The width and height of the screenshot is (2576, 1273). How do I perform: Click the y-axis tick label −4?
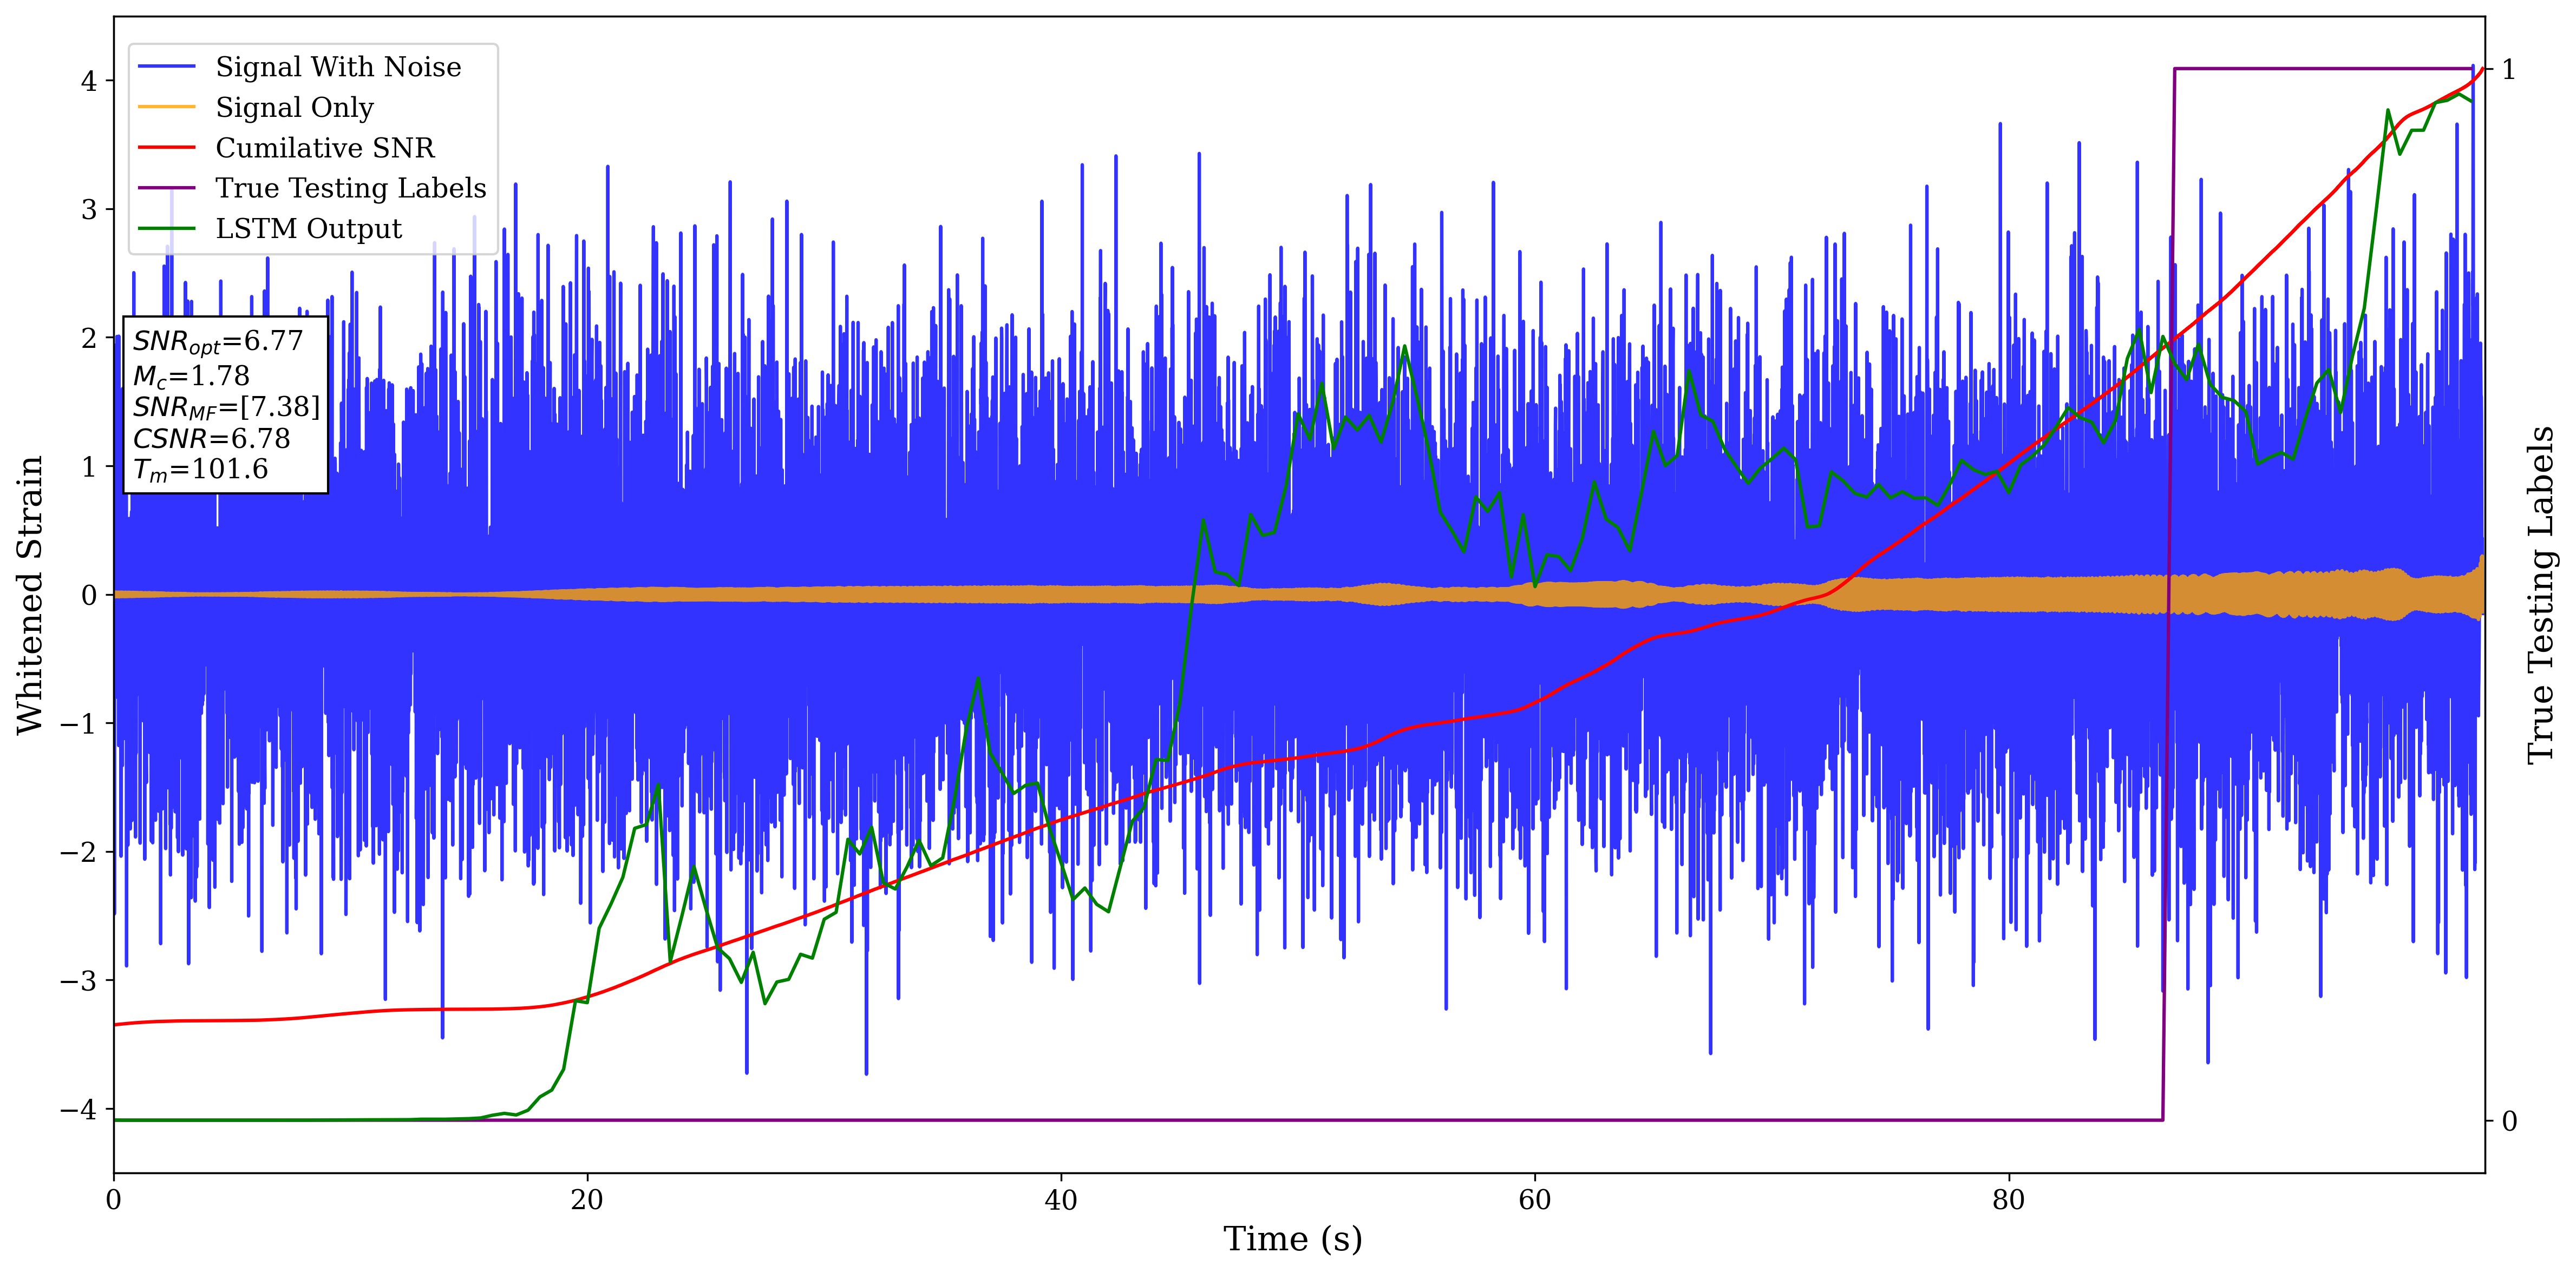[x=78, y=1109]
